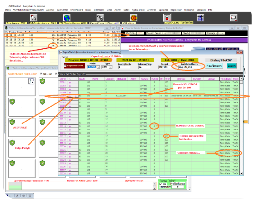The image size is (255, 200).
Task: Click green shield in second-column second-row cell
Action: [43, 102]
